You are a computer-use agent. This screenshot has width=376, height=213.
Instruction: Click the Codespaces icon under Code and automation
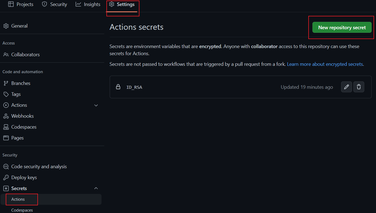pyautogui.click(x=6, y=127)
